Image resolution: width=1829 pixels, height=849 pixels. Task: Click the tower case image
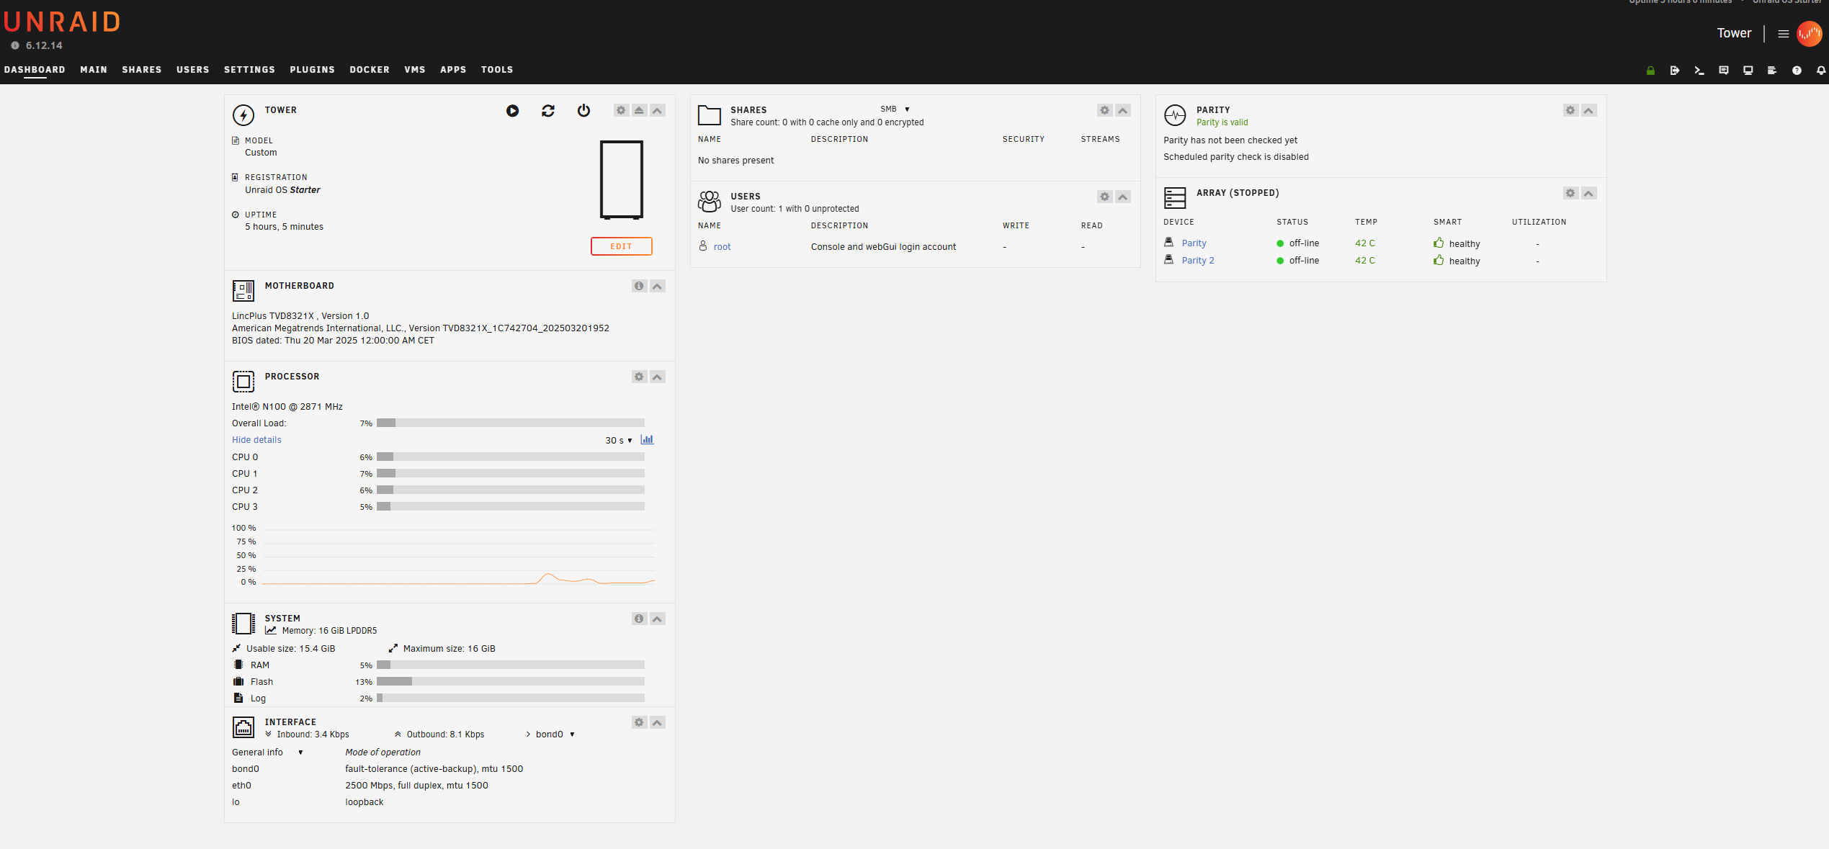click(621, 180)
